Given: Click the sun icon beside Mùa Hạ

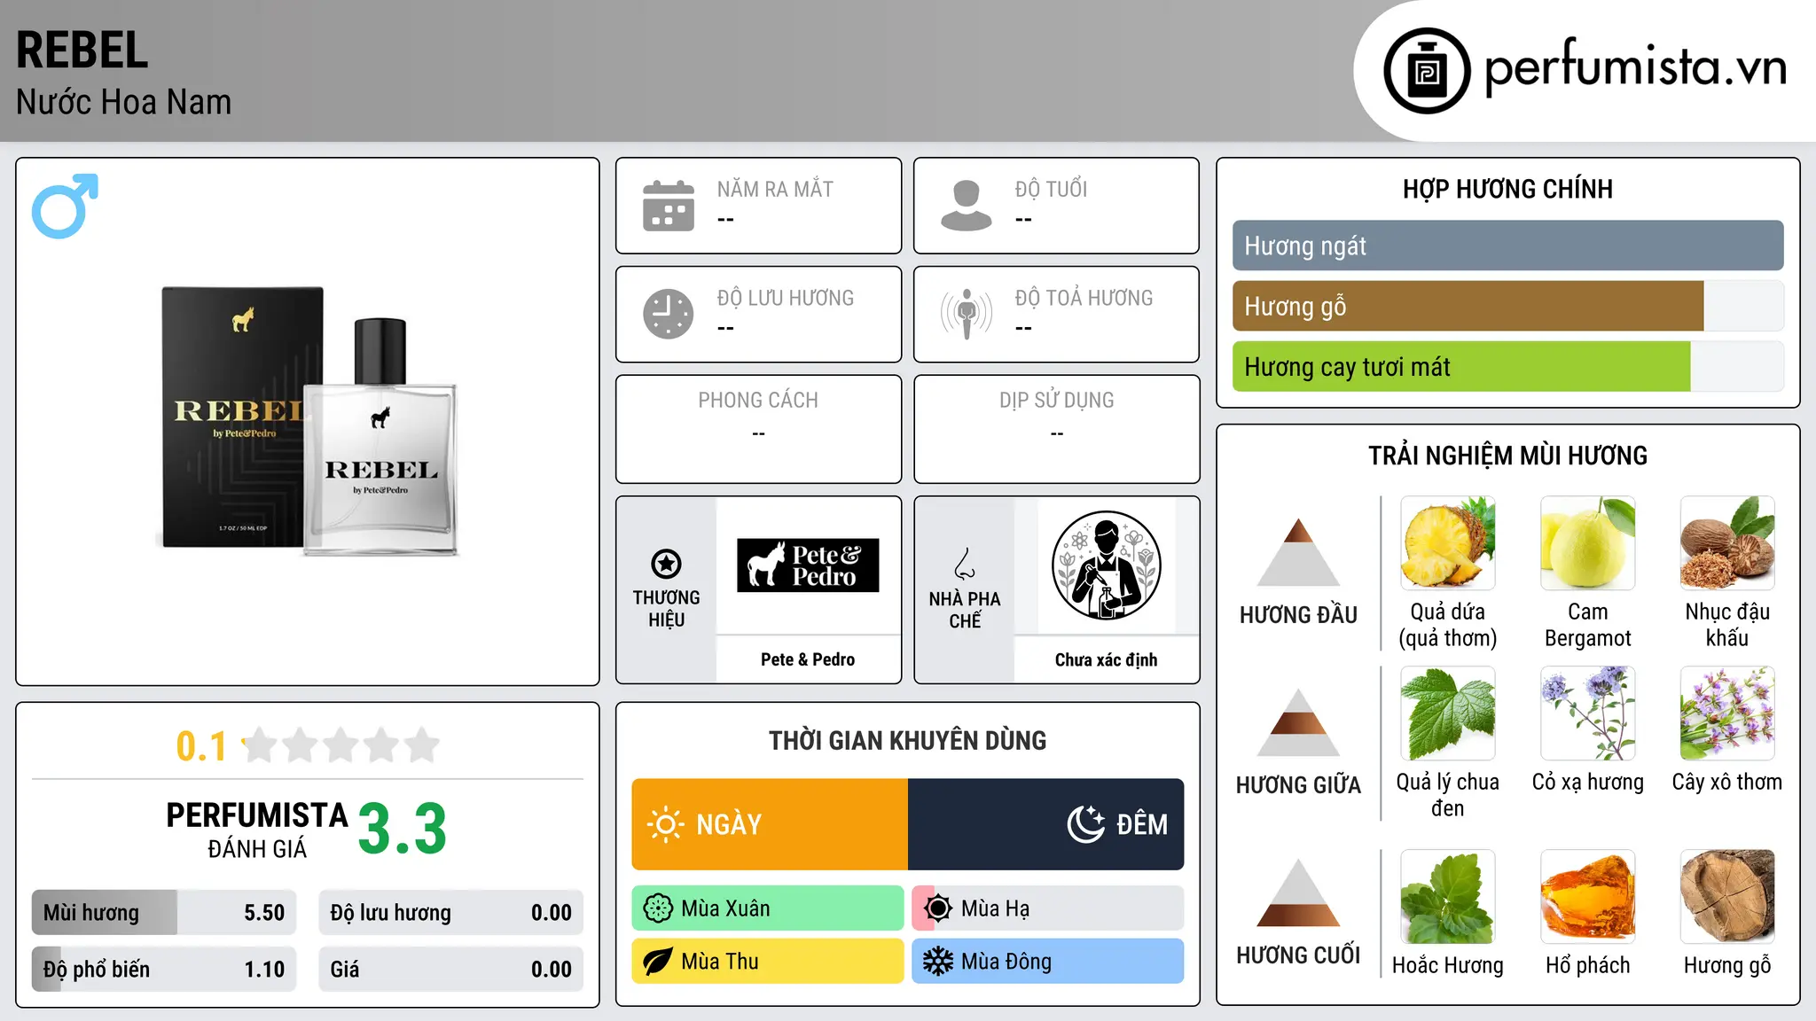Looking at the screenshot, I should (938, 908).
